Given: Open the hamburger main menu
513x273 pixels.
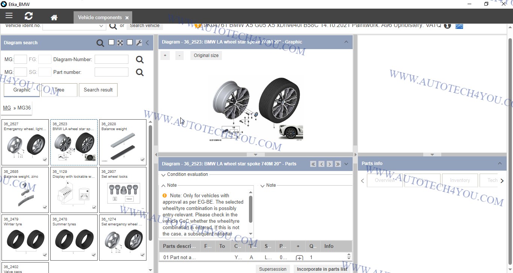Looking at the screenshot, I should coord(9,16).
